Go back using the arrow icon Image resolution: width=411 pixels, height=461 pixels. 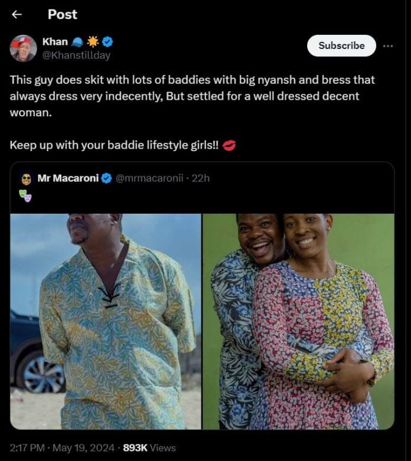[17, 14]
